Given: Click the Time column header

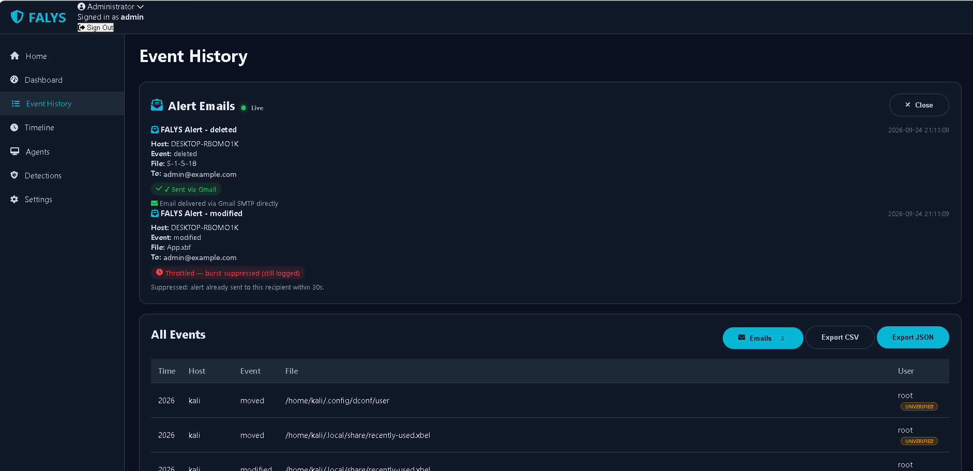Looking at the screenshot, I should 166,371.
